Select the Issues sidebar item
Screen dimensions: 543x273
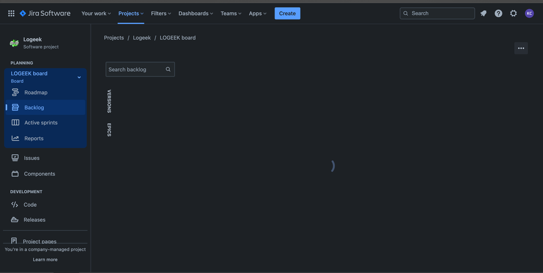point(32,158)
